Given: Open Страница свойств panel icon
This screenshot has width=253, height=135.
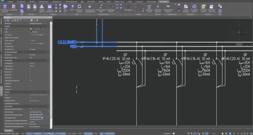Looking at the screenshot, I should (203, 8).
